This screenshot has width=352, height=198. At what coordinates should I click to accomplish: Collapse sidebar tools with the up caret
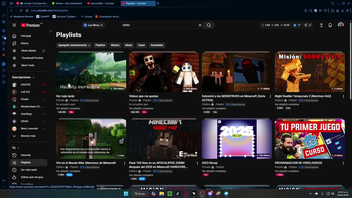[x=51, y=31]
